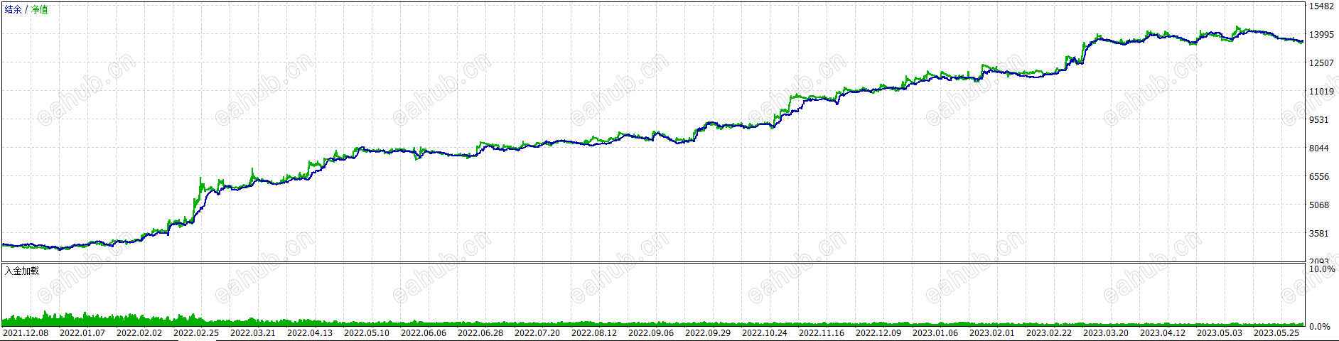
Task: Select the 2022.11.16 date label
Action: click(822, 333)
